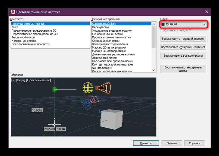Viewport: 219px width, 156px height.
Task: Select Промежуточные линии сетки element
Action: [x=121, y=37]
